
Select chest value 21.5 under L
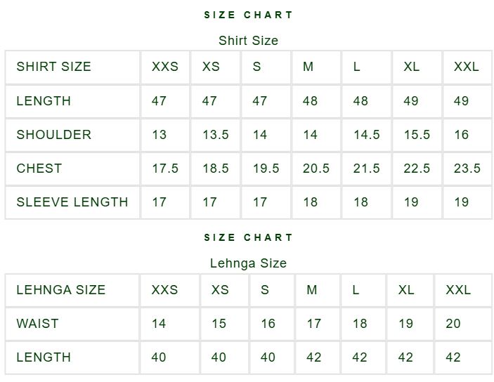pos(366,169)
